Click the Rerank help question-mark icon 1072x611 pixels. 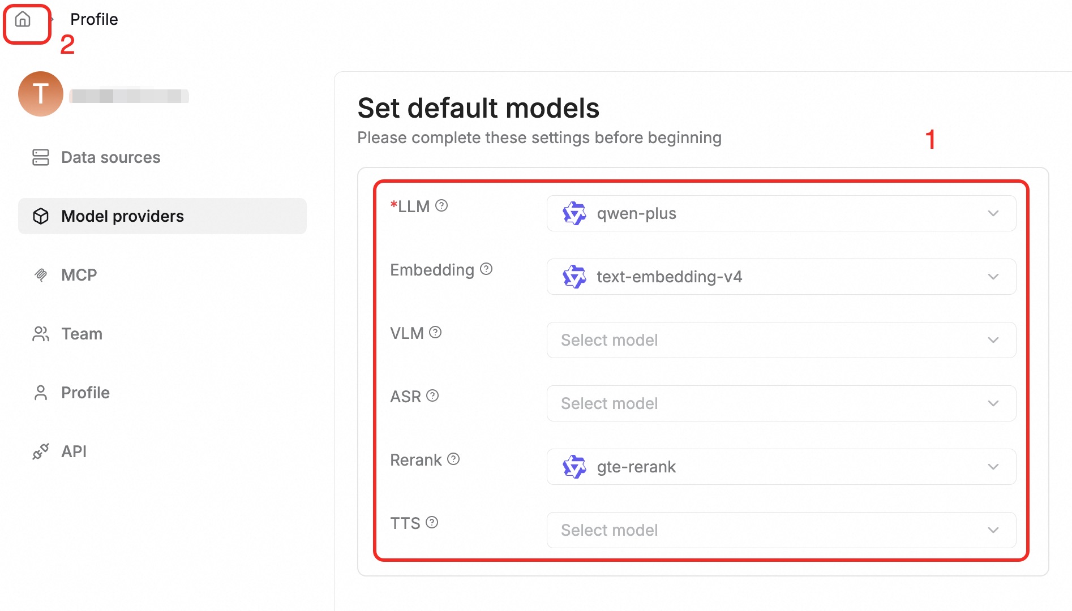453,459
